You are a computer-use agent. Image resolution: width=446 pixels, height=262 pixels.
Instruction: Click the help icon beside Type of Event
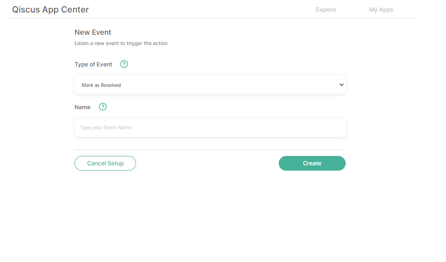tap(124, 64)
